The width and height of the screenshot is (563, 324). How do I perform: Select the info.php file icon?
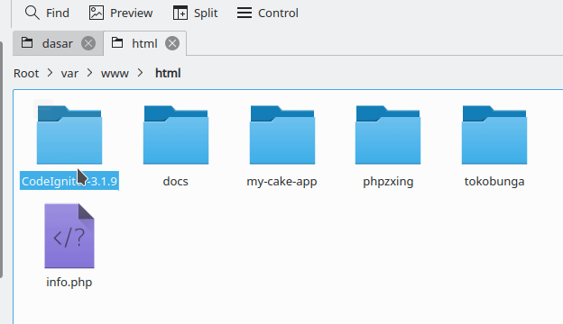tap(69, 236)
